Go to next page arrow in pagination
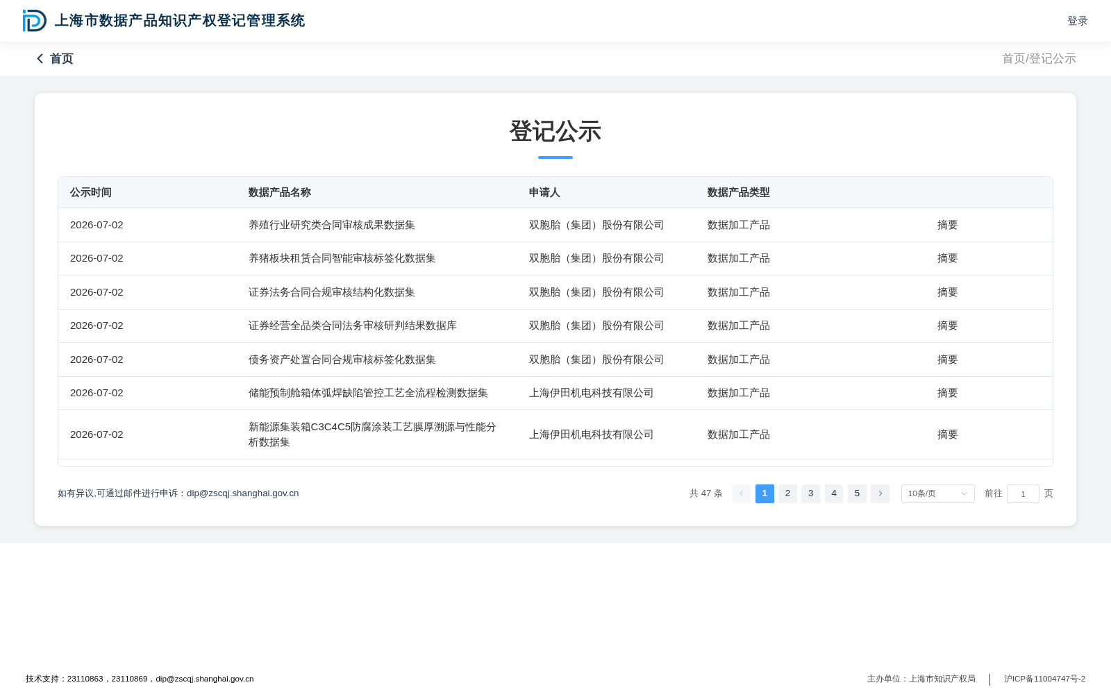 pyautogui.click(x=880, y=493)
